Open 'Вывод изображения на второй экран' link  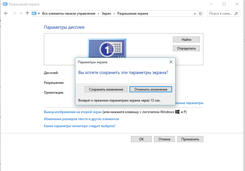(73, 112)
